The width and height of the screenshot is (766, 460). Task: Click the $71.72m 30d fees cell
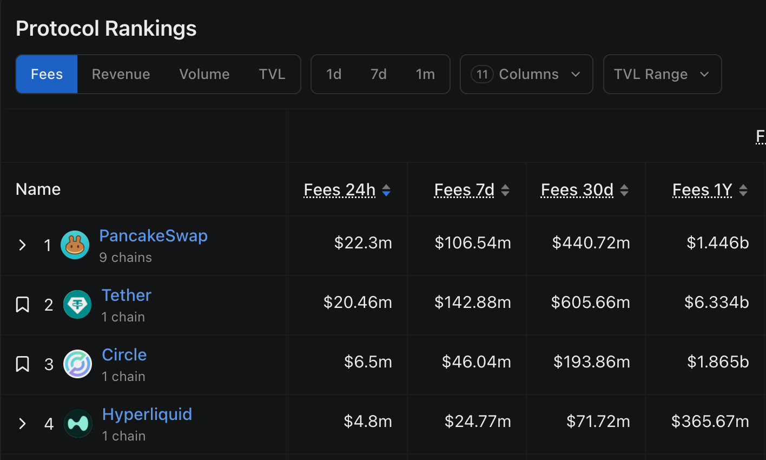click(x=598, y=422)
